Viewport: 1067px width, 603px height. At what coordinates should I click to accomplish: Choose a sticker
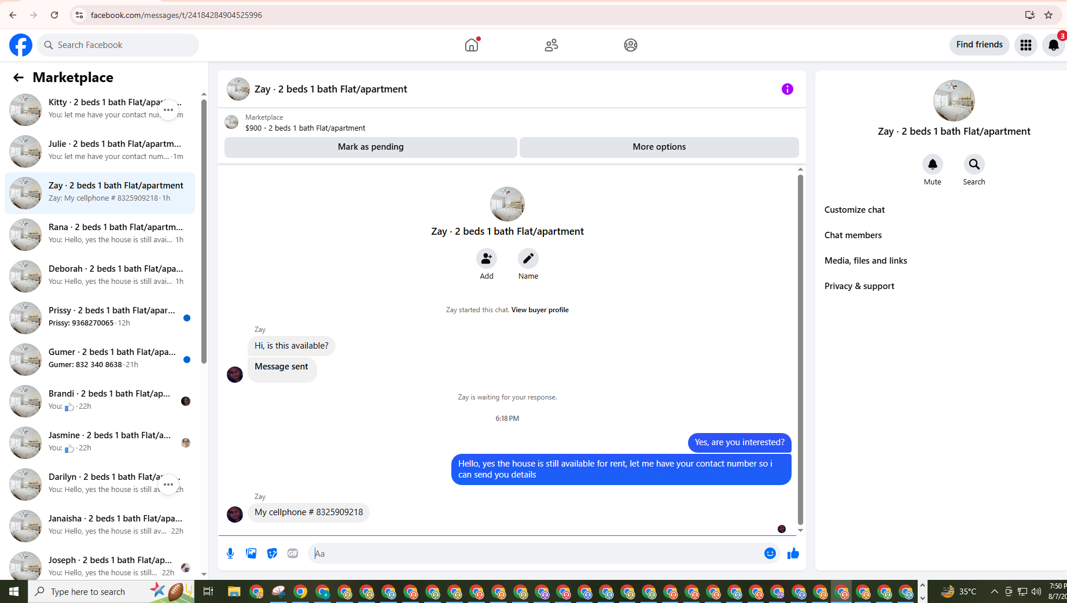pos(272,553)
